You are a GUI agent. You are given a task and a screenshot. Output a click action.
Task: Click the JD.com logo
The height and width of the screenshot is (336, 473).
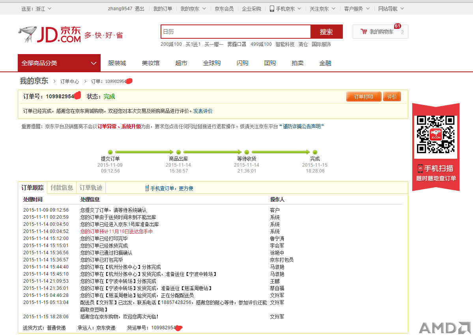[49, 34]
